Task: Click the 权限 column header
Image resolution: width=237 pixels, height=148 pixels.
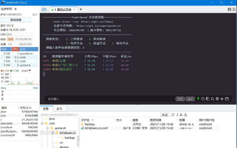Action: click(187, 120)
